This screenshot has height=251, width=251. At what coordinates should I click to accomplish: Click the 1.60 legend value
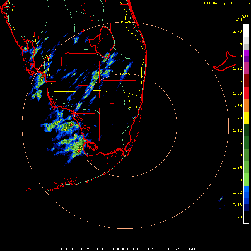pyautogui.click(x=237, y=93)
